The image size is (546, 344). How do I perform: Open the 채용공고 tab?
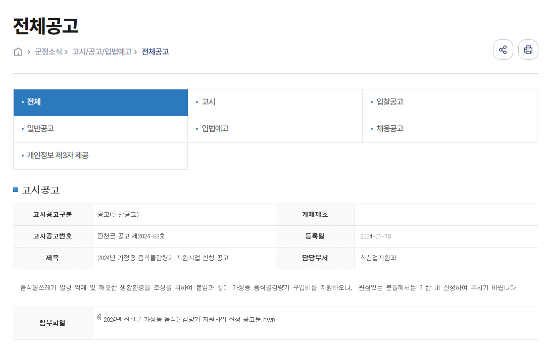tap(450, 129)
